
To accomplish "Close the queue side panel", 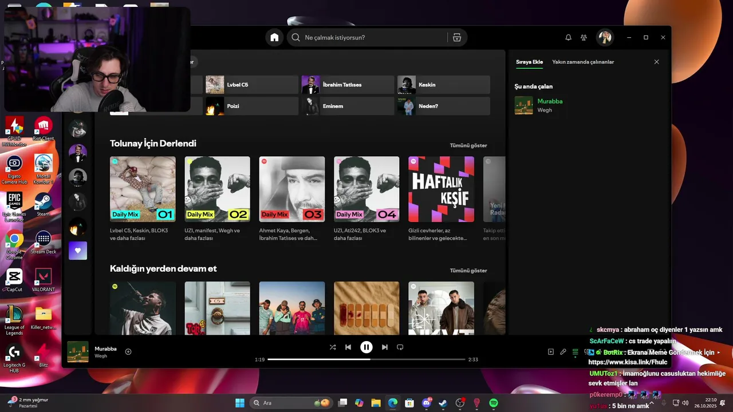I will (656, 62).
